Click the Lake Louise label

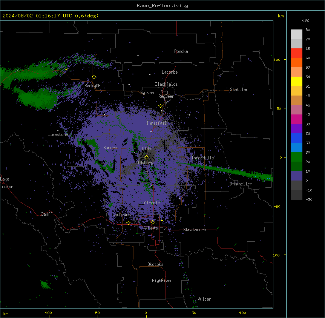tap(7, 183)
